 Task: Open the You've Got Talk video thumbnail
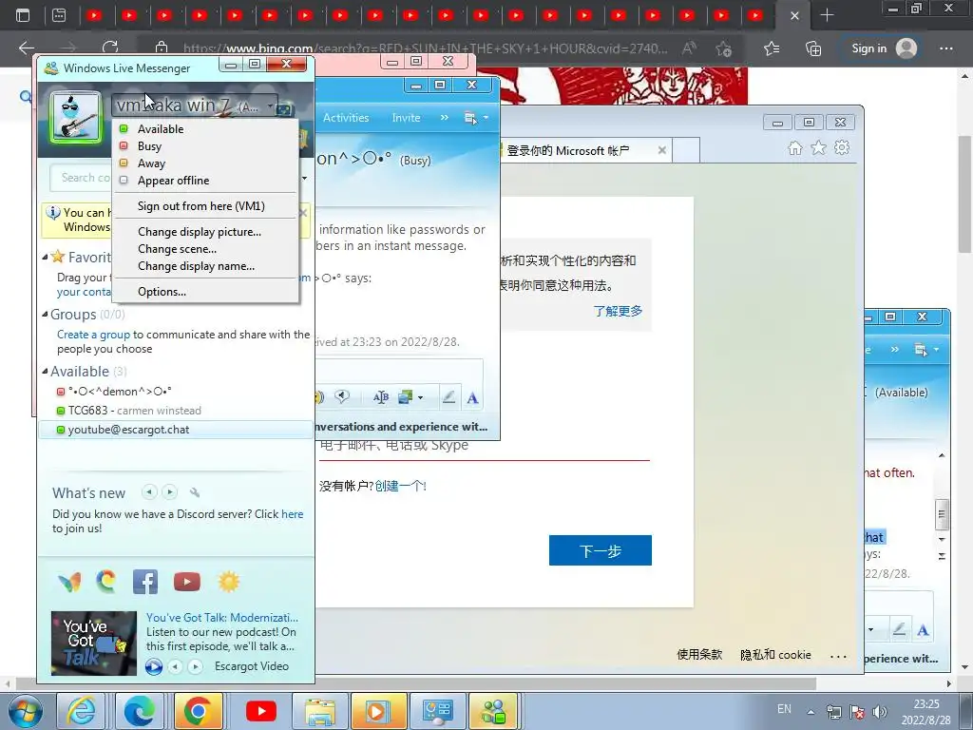tap(94, 644)
